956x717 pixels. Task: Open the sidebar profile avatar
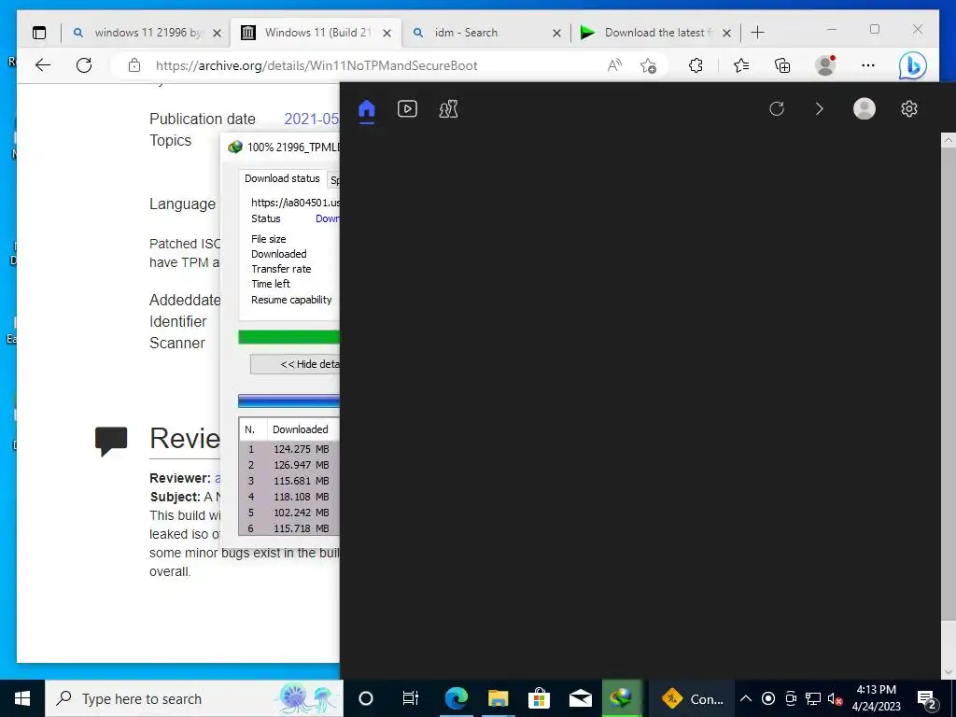(x=864, y=108)
